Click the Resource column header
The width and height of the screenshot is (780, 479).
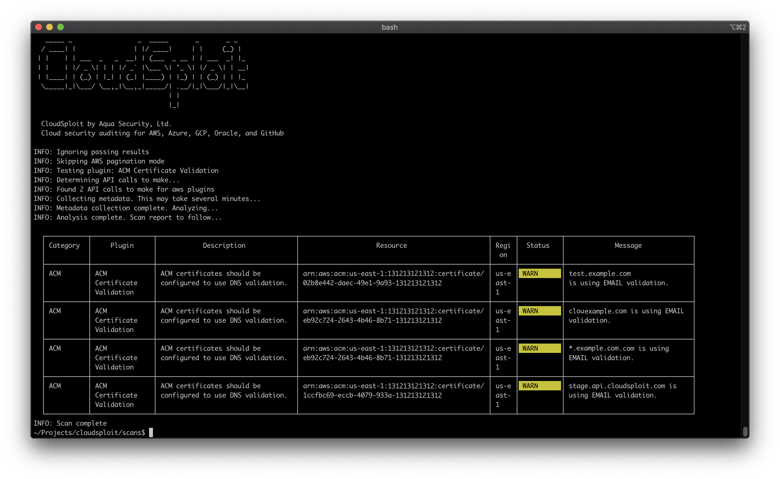tap(391, 246)
